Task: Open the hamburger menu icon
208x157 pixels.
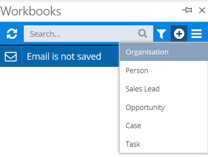Action: (x=196, y=34)
